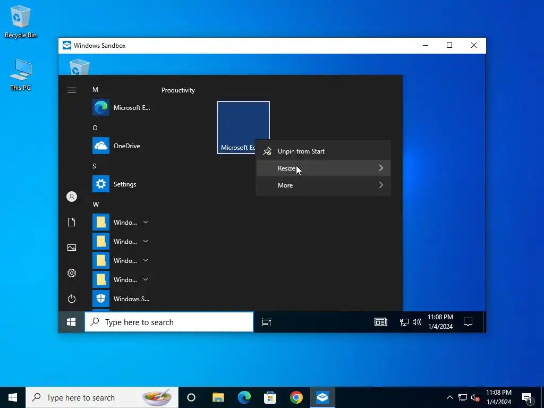This screenshot has height=408, width=544.
Task: Click sandbox search box
Action: [169, 322]
